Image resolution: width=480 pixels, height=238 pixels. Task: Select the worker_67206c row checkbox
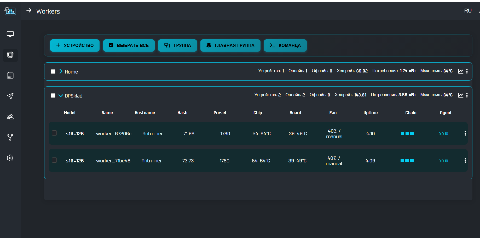[x=54, y=133]
